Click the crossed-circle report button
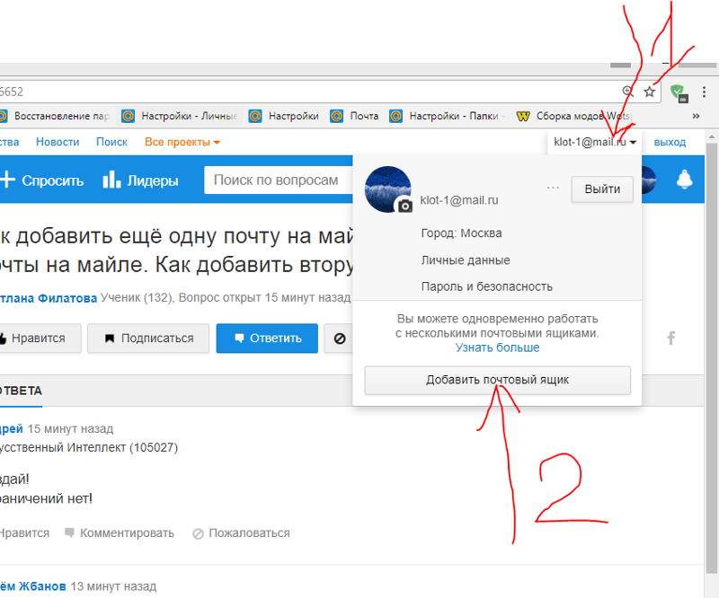This screenshot has height=598, width=719. [x=339, y=339]
